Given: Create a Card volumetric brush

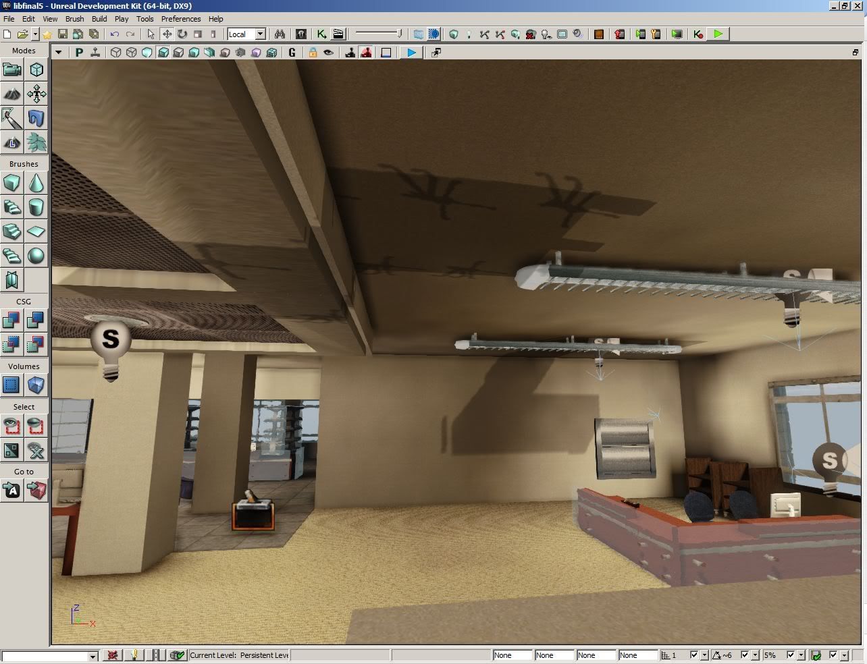Looking at the screenshot, I should (11, 280).
